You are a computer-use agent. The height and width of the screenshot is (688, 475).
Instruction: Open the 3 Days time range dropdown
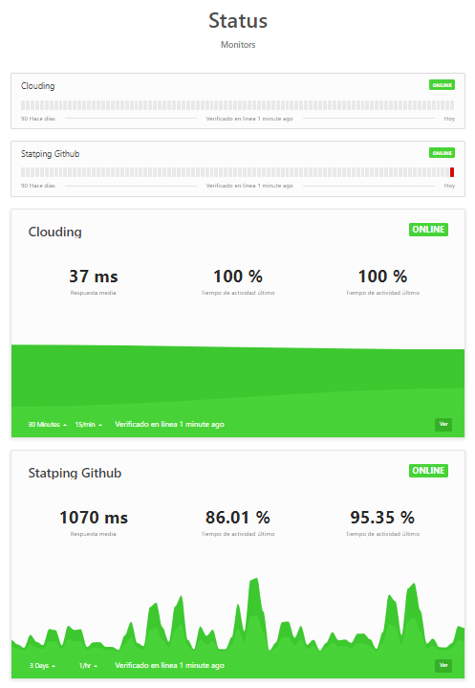click(42, 666)
